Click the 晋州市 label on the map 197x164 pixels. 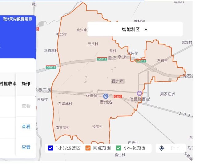(118, 81)
